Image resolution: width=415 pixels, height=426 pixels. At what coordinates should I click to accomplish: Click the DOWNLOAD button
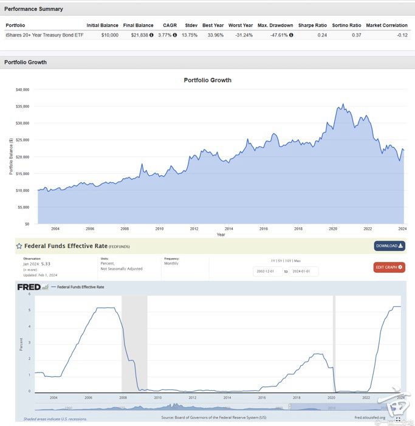389,246
